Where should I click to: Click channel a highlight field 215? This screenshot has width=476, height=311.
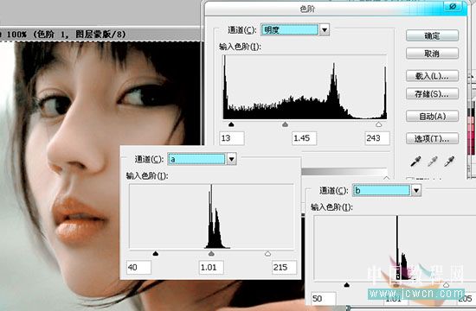pos(284,267)
